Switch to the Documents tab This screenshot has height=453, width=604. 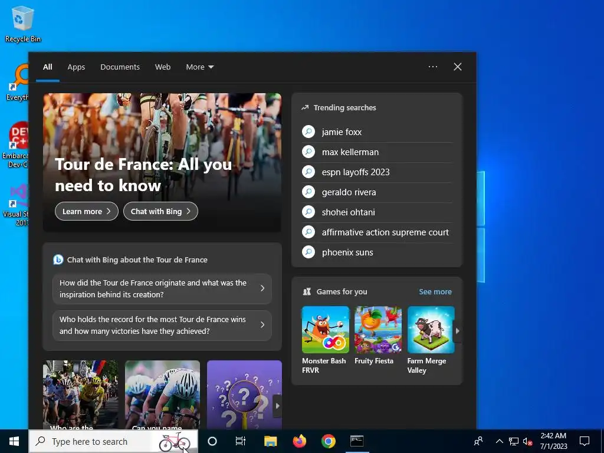pyautogui.click(x=120, y=67)
